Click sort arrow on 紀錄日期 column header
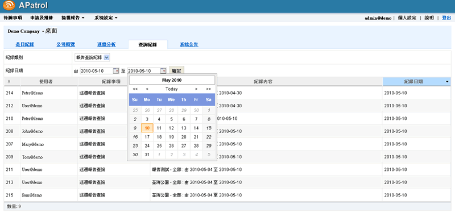This screenshot has height=213, width=455. pyautogui.click(x=447, y=82)
